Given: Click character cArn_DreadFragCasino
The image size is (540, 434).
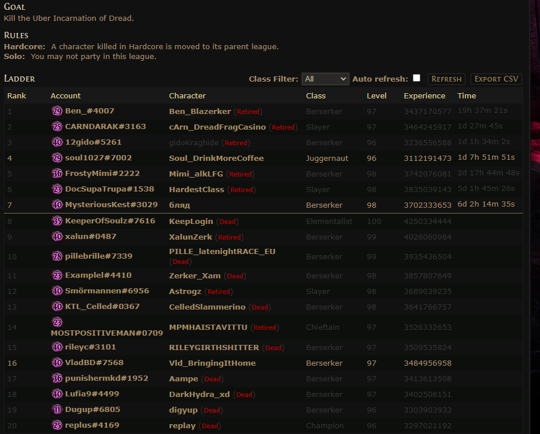Looking at the screenshot, I should coord(217,127).
